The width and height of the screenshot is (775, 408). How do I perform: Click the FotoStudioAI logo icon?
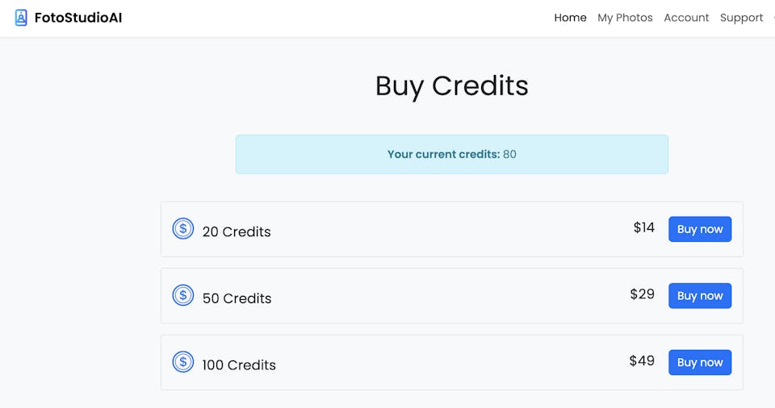(21, 18)
